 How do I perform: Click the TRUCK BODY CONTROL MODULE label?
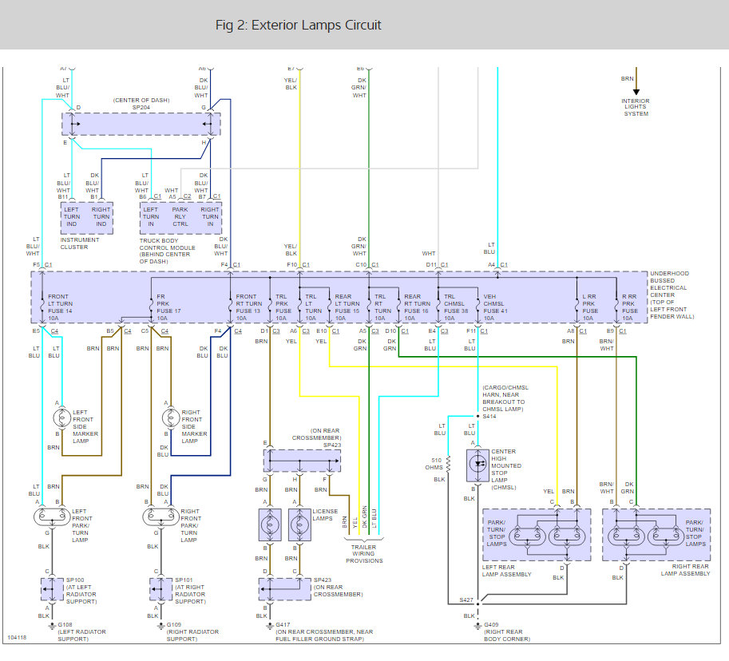168,251
